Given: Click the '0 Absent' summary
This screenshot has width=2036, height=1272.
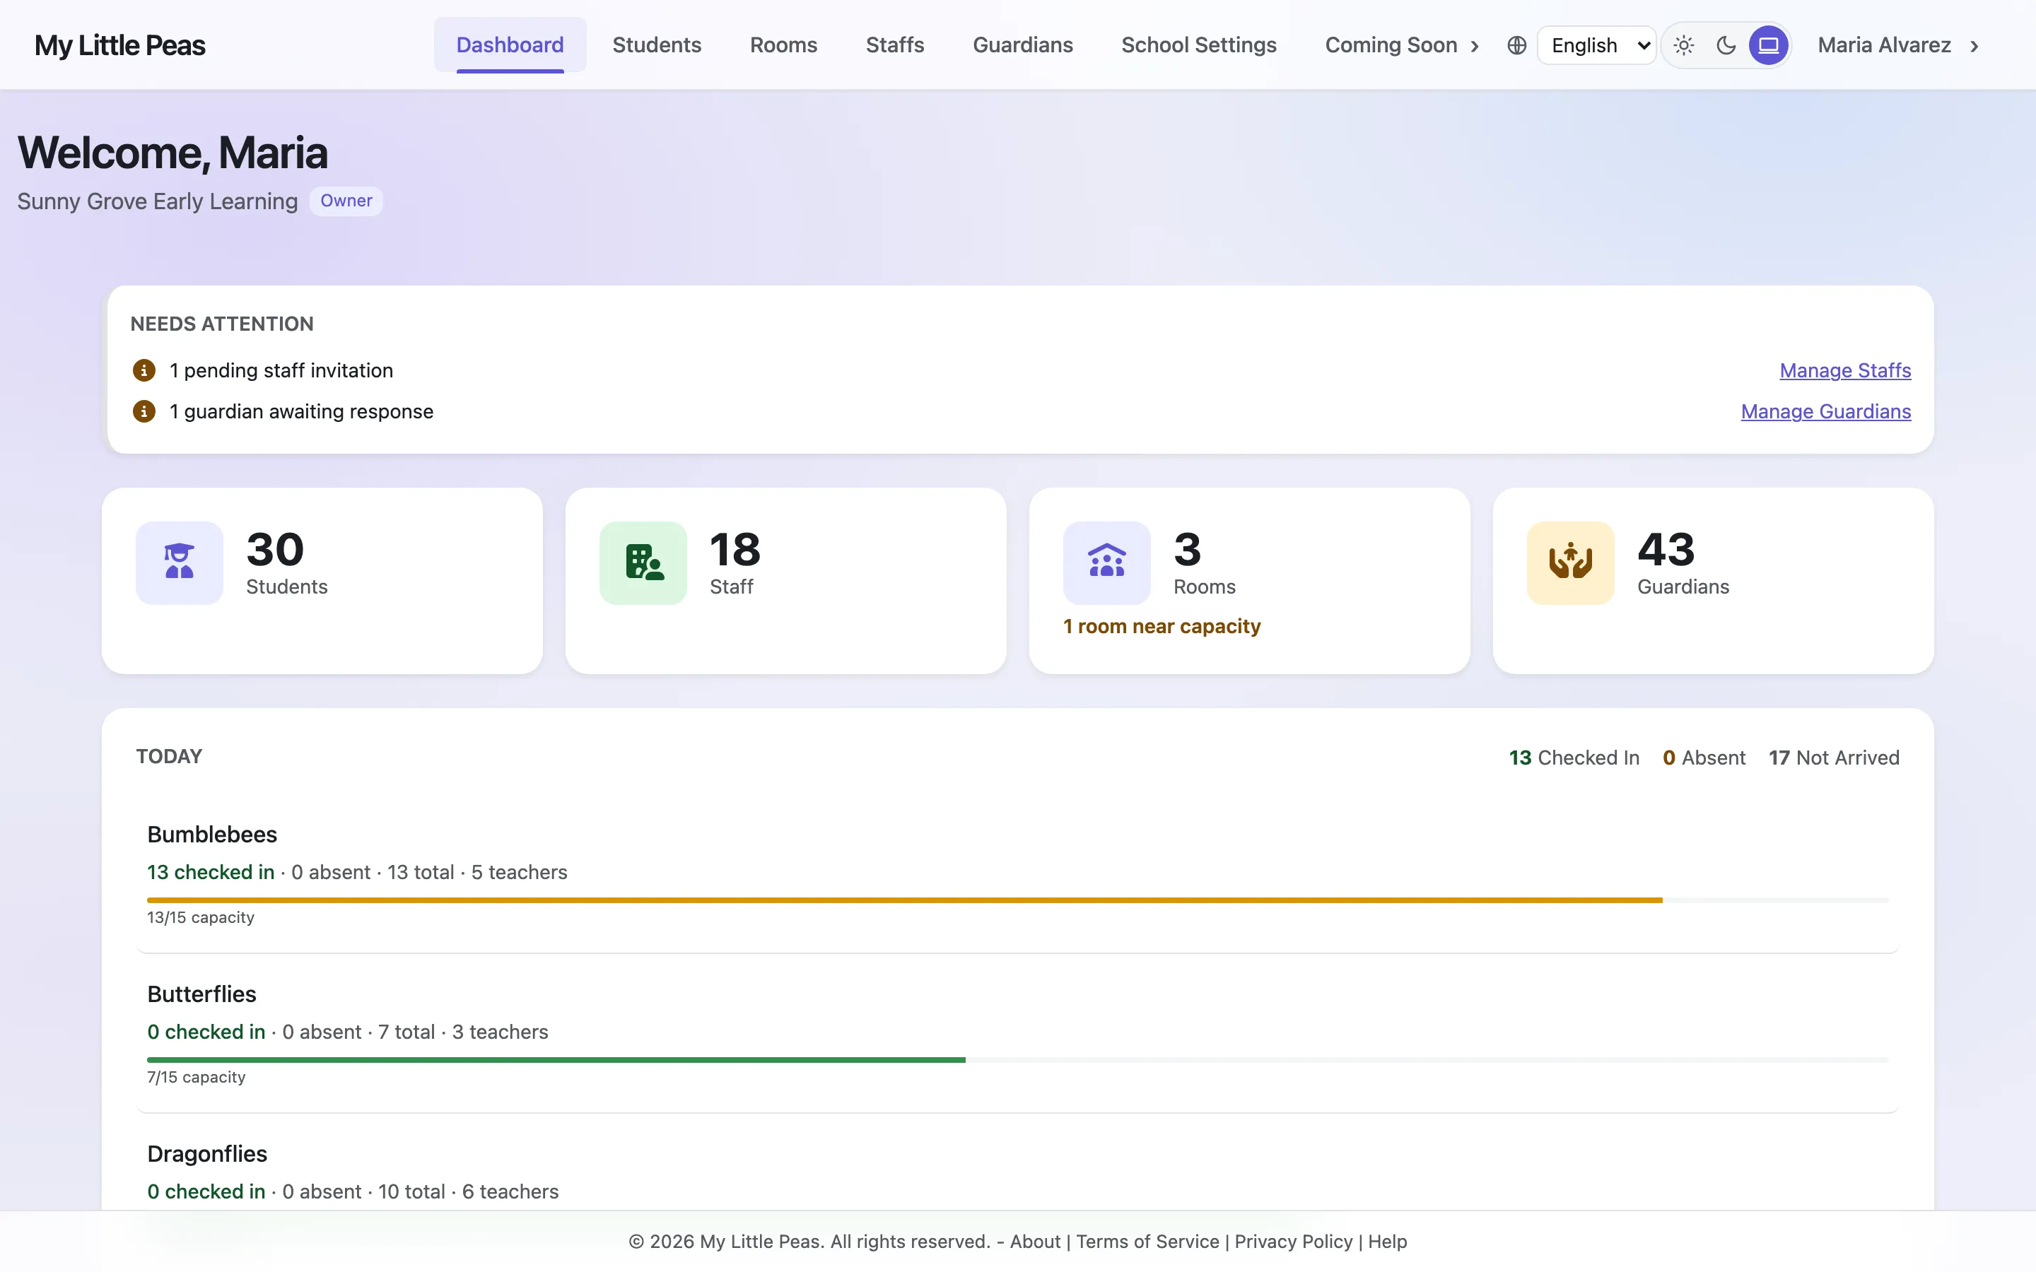Looking at the screenshot, I should coord(1704,758).
